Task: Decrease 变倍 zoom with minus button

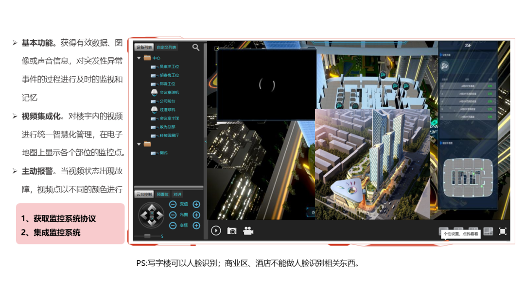Action: (x=173, y=204)
